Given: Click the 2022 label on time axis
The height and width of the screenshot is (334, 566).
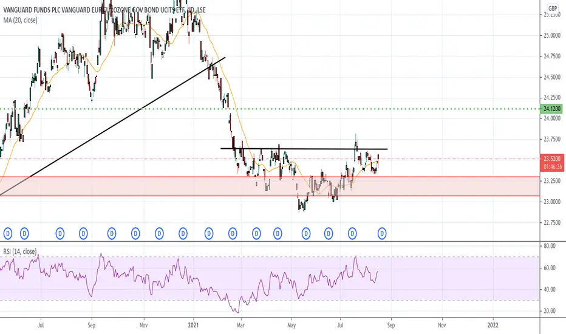Looking at the screenshot, I should pyautogui.click(x=493, y=325).
